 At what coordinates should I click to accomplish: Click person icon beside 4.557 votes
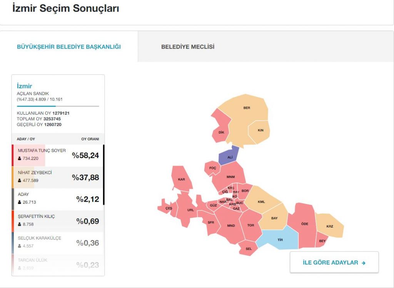point(20,246)
